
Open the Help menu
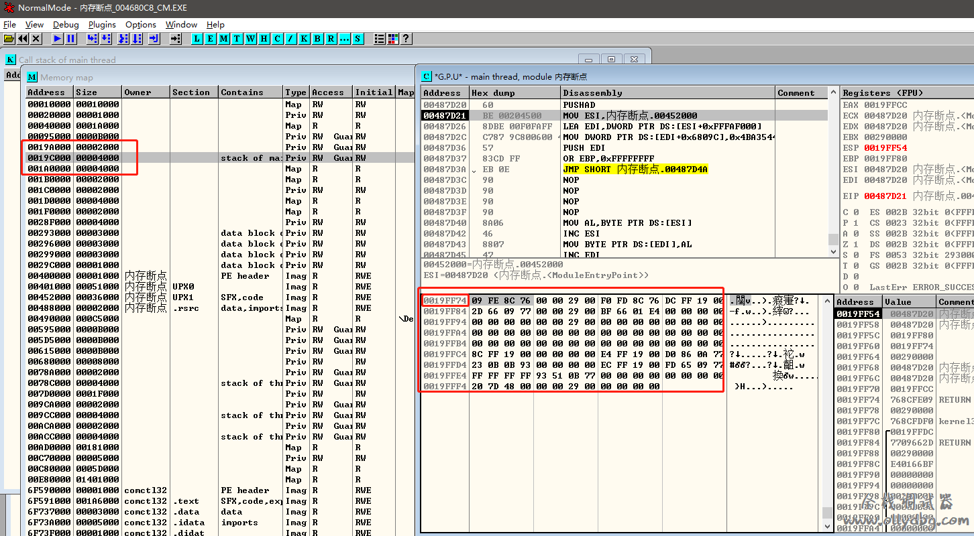click(x=215, y=24)
